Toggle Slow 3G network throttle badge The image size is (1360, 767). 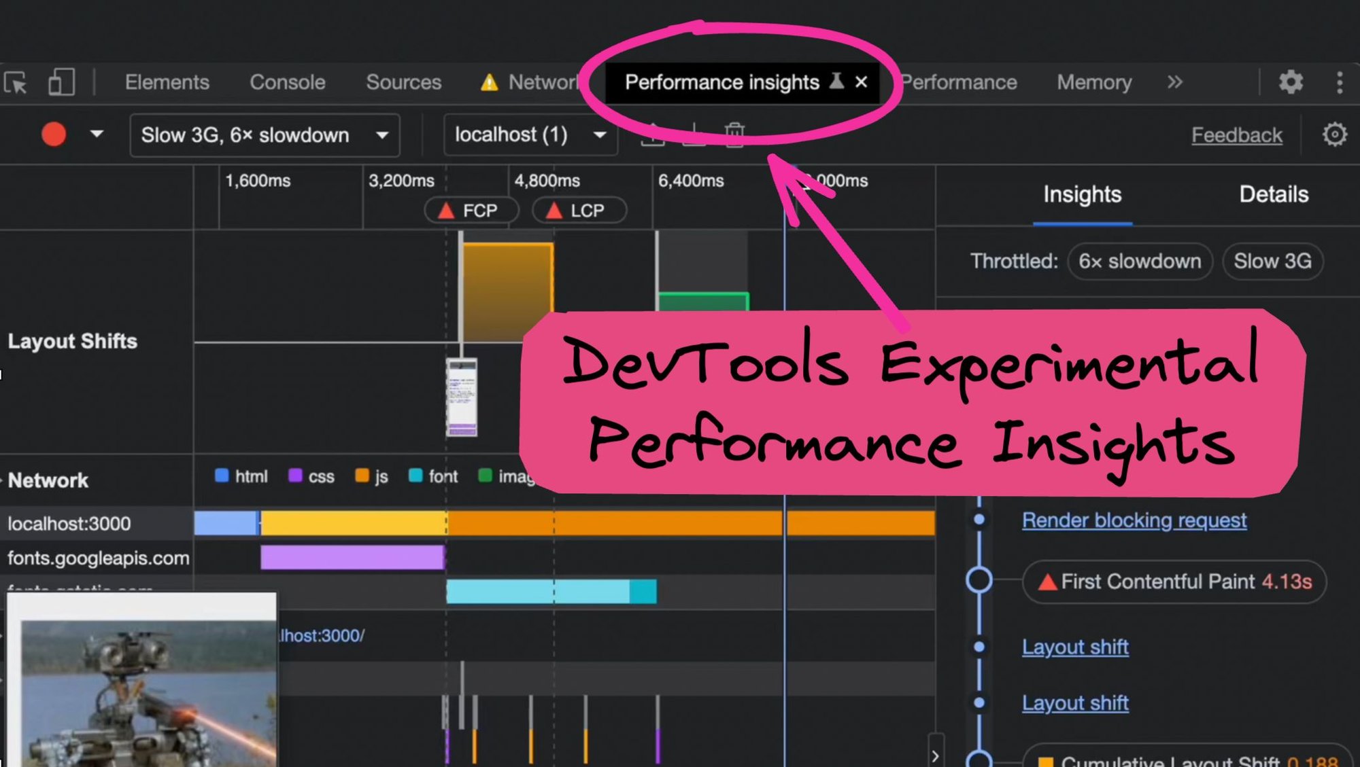pyautogui.click(x=1273, y=262)
